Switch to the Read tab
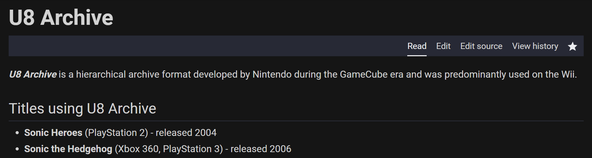The height and width of the screenshot is (158, 592). click(x=417, y=46)
